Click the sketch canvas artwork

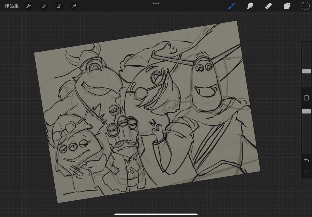point(147,112)
